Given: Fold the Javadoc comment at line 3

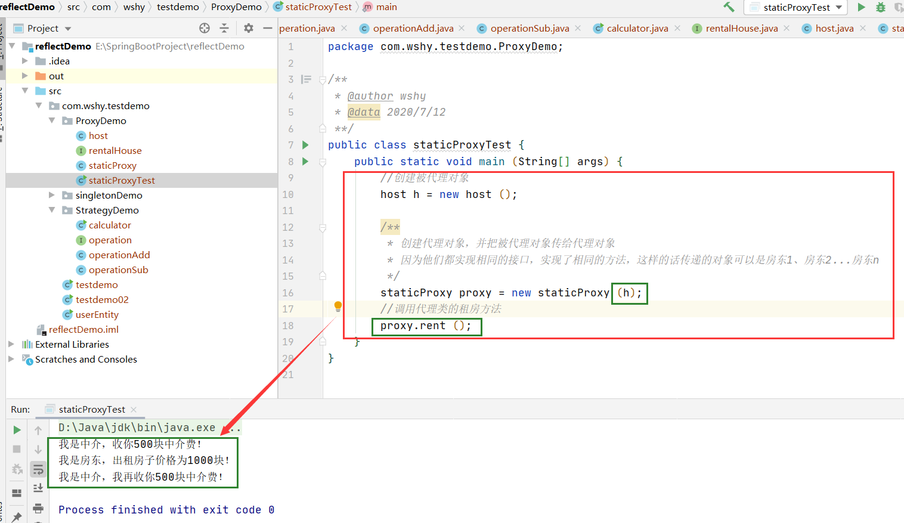Looking at the screenshot, I should [x=323, y=79].
